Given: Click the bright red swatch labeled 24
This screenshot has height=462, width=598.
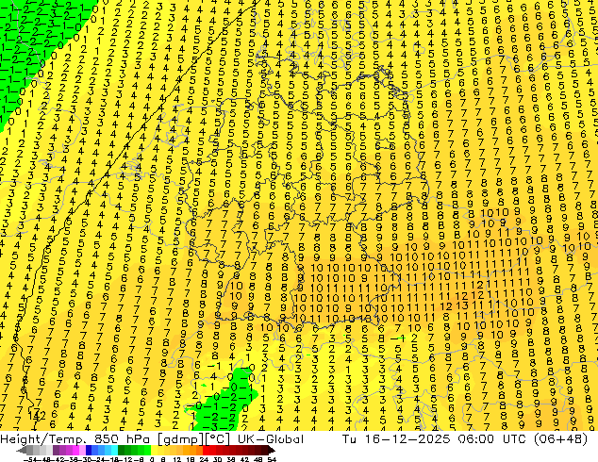Looking at the screenshot, I should [x=206, y=450].
